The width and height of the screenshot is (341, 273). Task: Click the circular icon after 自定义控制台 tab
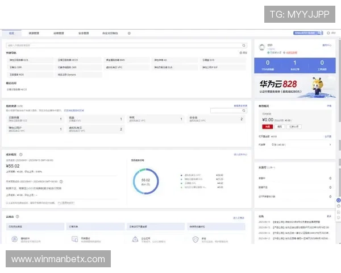[x=129, y=33]
